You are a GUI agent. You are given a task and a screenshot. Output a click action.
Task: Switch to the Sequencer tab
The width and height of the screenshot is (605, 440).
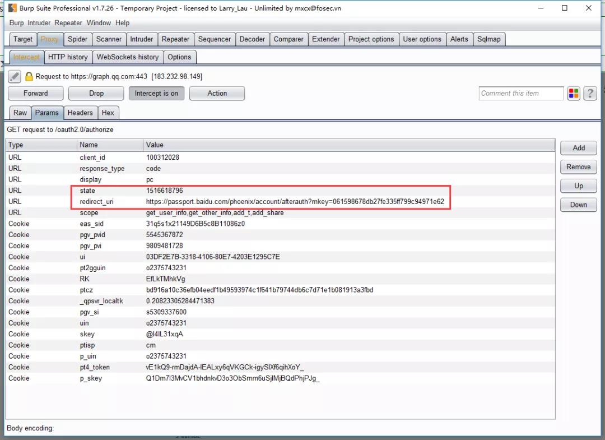(x=215, y=39)
